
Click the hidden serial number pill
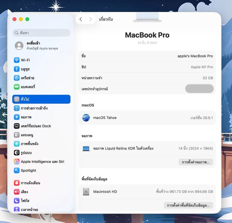coord(200,89)
